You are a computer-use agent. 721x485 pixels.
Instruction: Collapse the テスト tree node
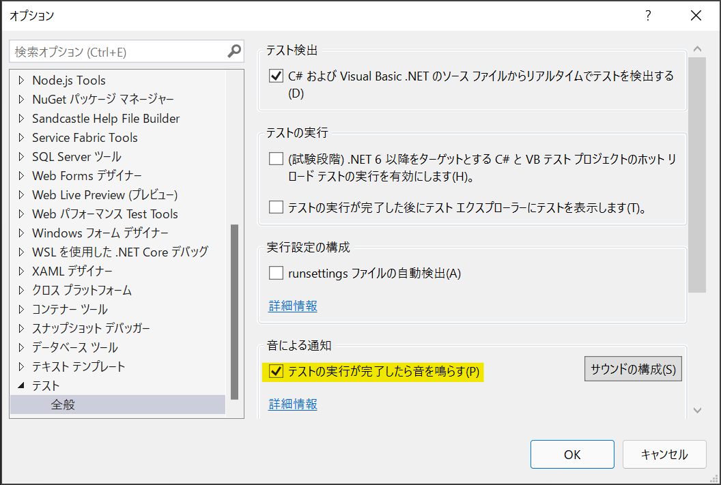[21, 386]
